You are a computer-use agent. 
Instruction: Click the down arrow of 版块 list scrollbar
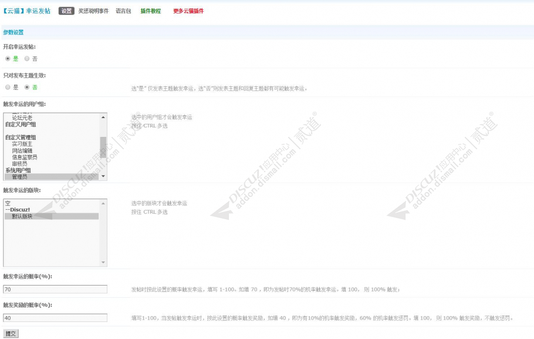click(x=103, y=262)
